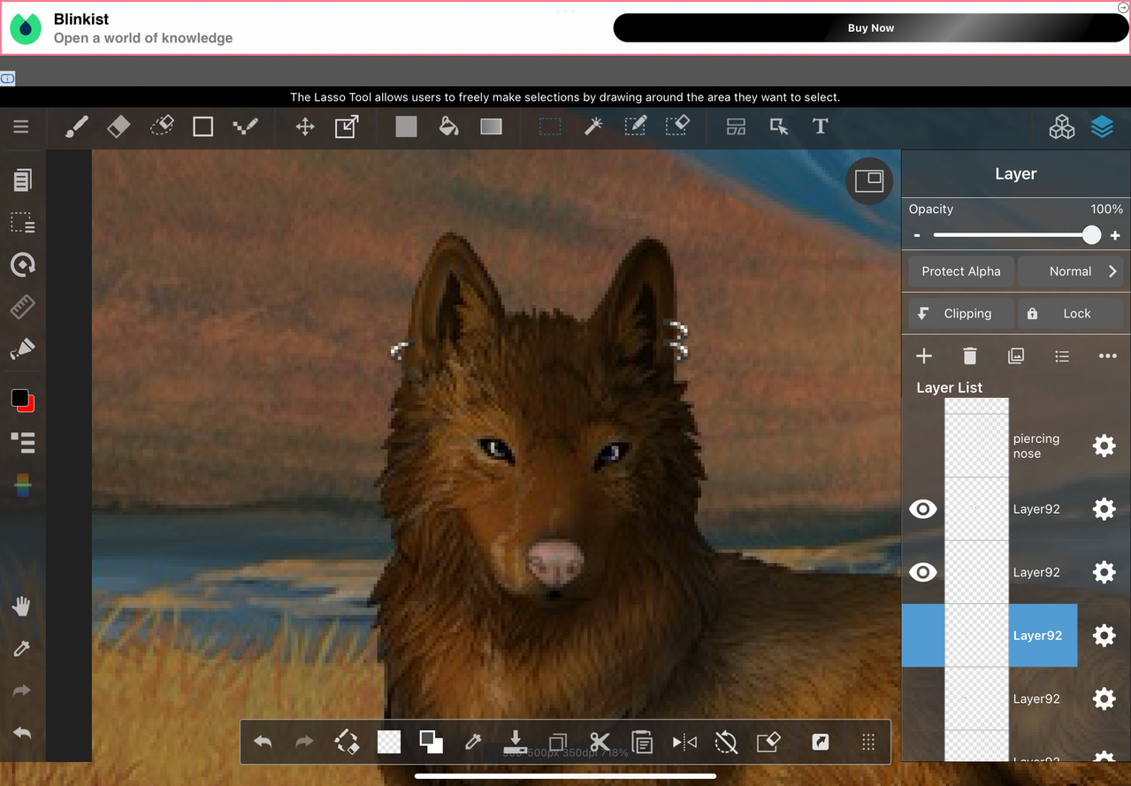
Task: Choose the Select Eraser tool
Action: tap(677, 127)
